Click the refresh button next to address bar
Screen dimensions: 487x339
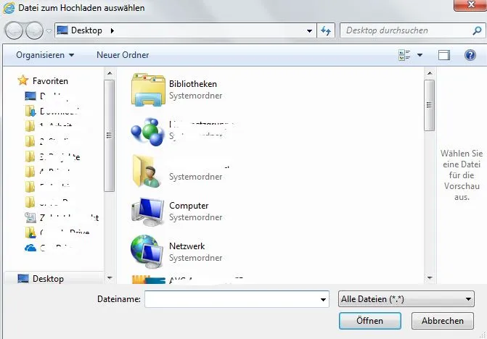click(x=326, y=30)
